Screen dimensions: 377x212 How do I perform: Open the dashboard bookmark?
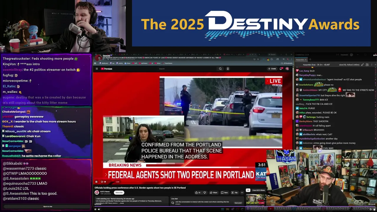pos(104,63)
